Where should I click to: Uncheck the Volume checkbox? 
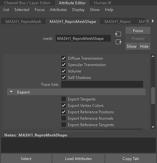tap(64, 71)
